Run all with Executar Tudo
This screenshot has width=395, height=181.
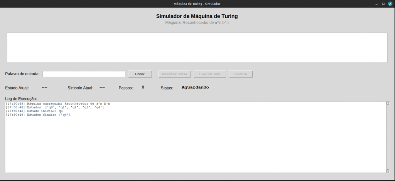pos(209,74)
